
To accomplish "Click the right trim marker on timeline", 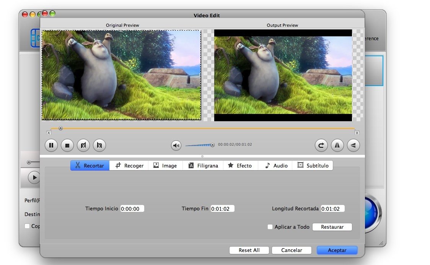I will click(x=357, y=133).
